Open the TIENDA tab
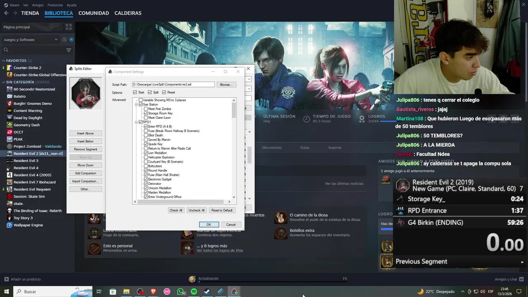 click(30, 13)
